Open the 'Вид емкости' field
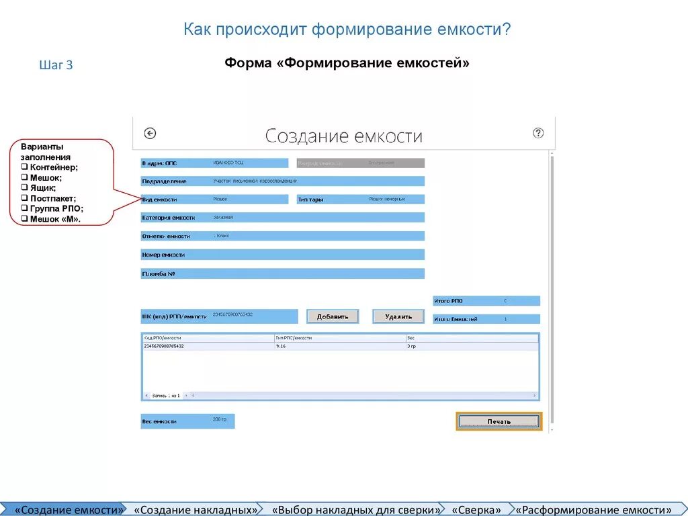Screen dimensions: 688x516 pyautogui.click(x=214, y=200)
